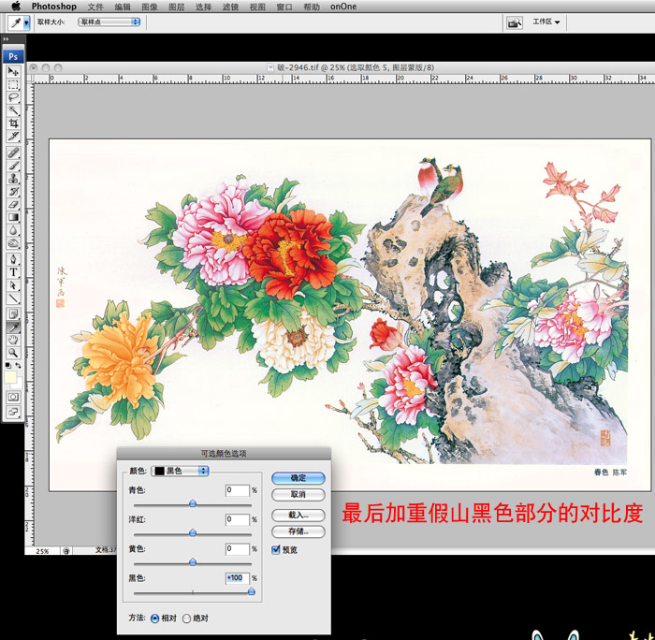Open the 文件 menu
The width and height of the screenshot is (655, 640).
[x=95, y=7]
